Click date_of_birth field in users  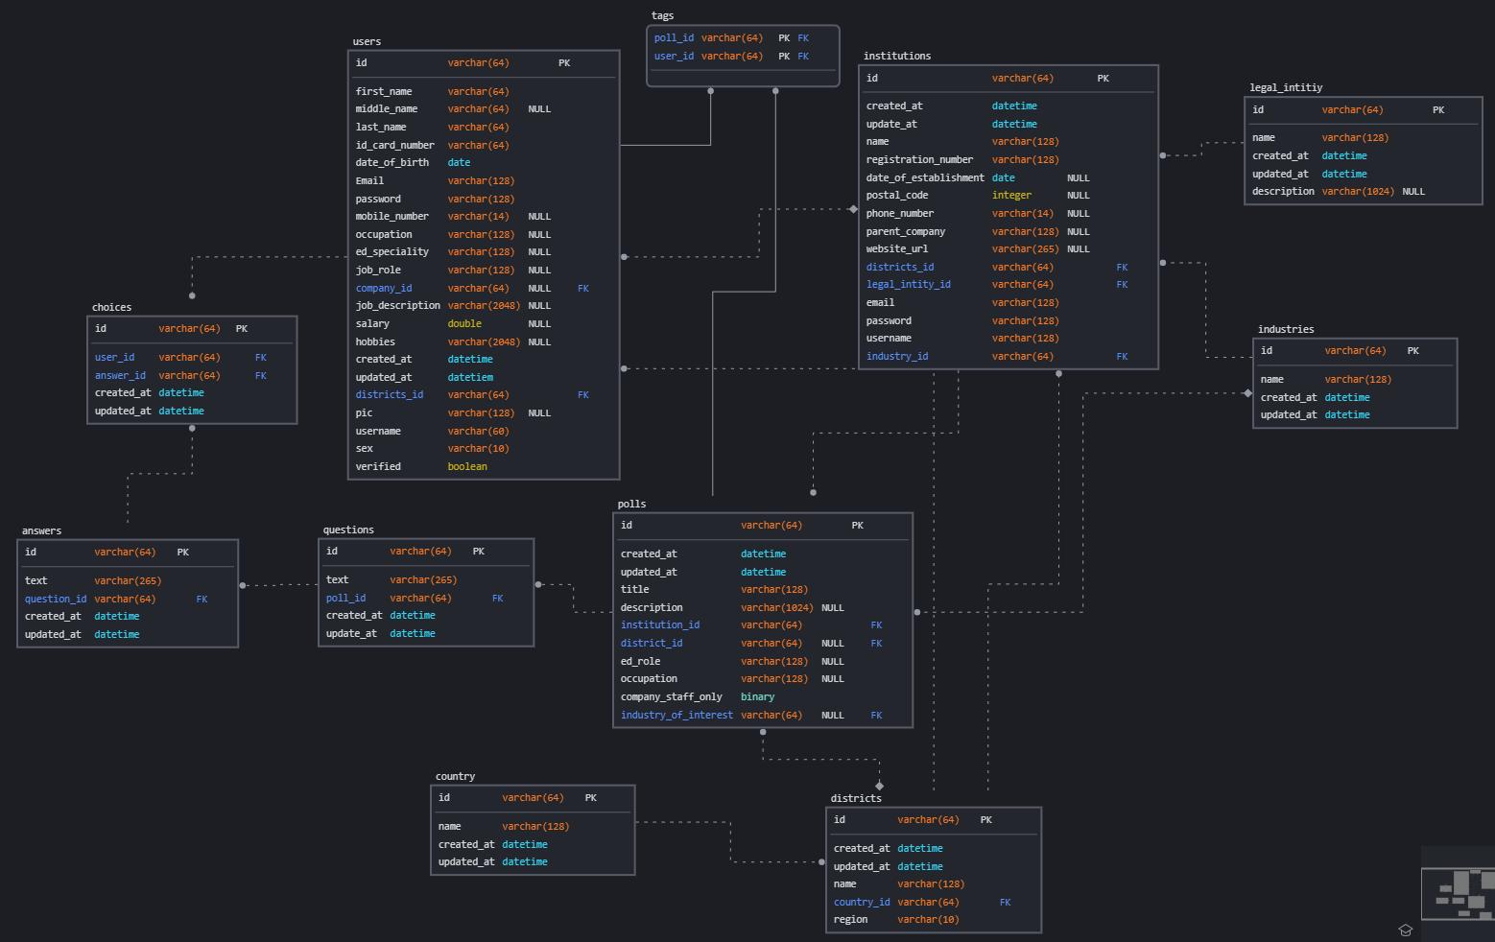click(484, 163)
